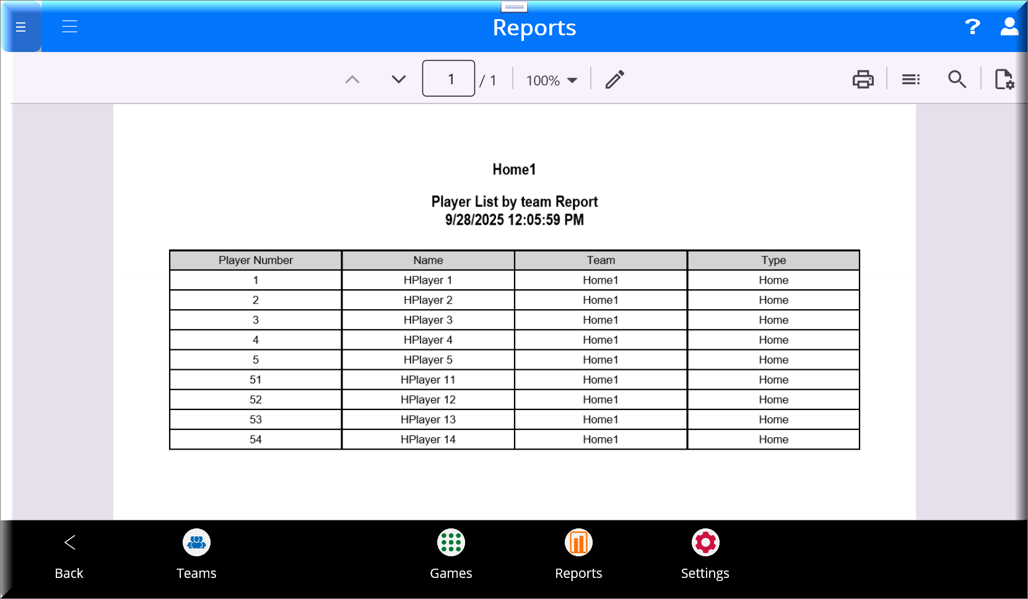Click the print icon in toolbar
The height and width of the screenshot is (599, 1028).
[863, 79]
